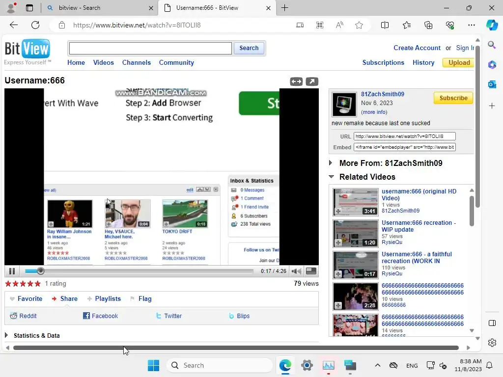Select the Embed code field
This screenshot has width=503, height=377.
pyautogui.click(x=405, y=147)
